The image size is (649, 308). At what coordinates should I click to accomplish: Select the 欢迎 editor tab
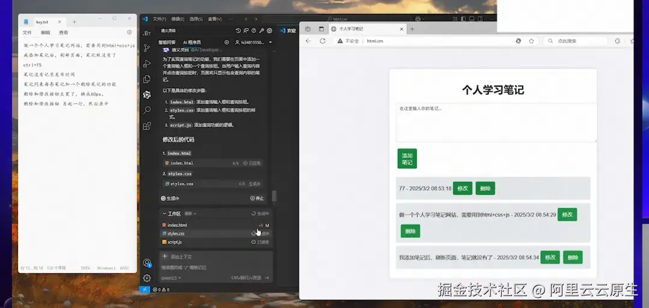coord(288,31)
